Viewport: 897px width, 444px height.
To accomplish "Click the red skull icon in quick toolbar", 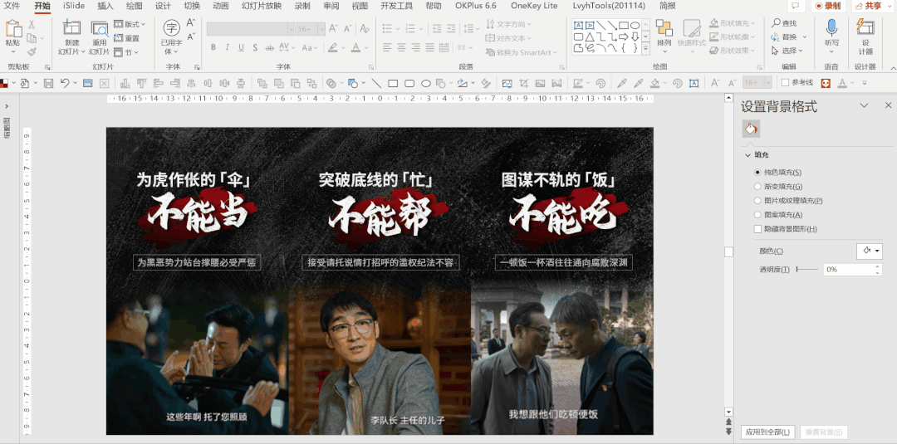I will [x=826, y=84].
